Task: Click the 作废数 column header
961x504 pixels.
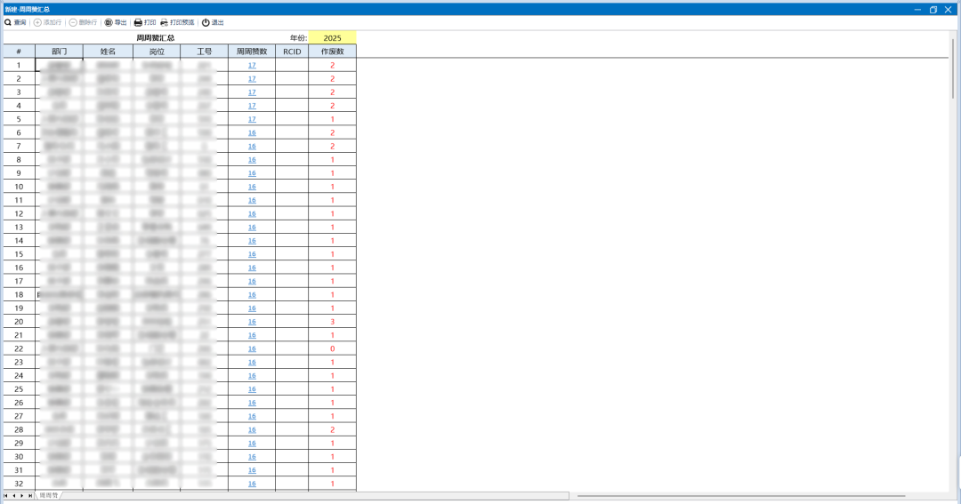Action: (332, 52)
